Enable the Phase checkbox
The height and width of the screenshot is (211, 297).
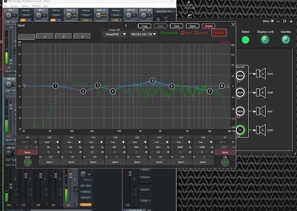tap(183, 32)
